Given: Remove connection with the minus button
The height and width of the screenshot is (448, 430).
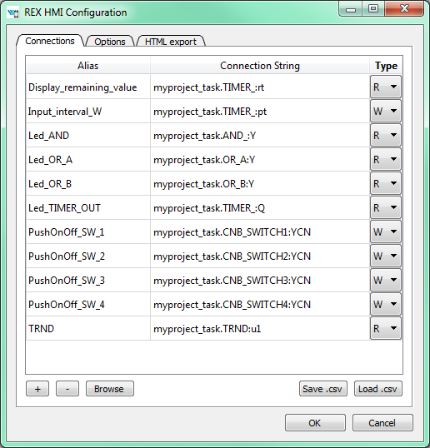Looking at the screenshot, I should click(67, 389).
